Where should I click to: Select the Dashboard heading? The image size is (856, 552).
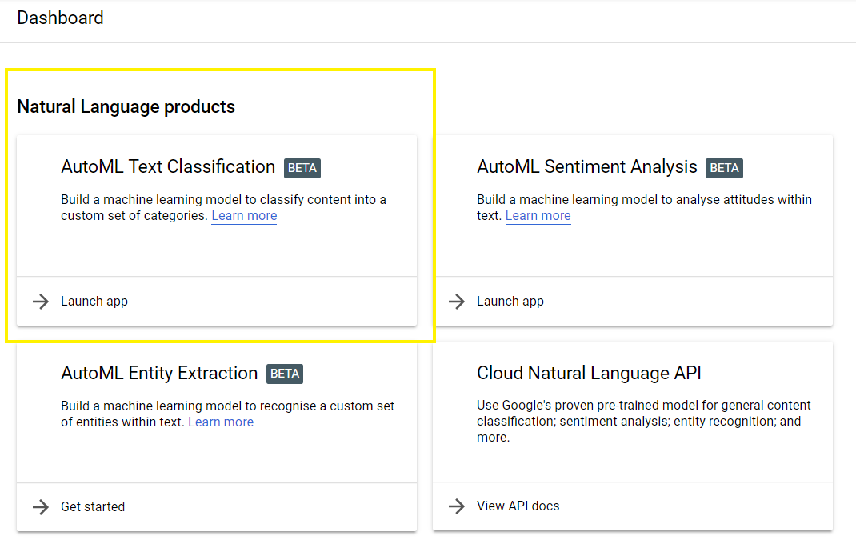pyautogui.click(x=60, y=18)
